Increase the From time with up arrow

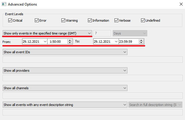(x=70, y=40)
